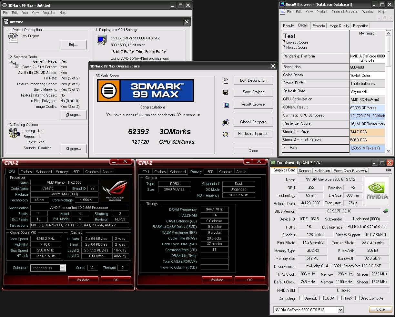The image size is (395, 317).
Task: Open the GPU selector dropdown in GPU-Z
Action: pos(340,310)
